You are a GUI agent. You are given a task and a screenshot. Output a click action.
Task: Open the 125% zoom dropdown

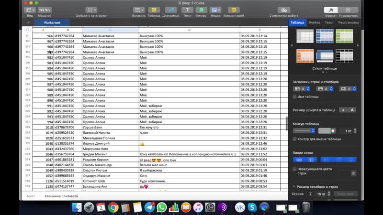(45, 10)
